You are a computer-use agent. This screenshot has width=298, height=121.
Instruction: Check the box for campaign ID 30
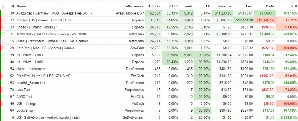coord(4,13)
